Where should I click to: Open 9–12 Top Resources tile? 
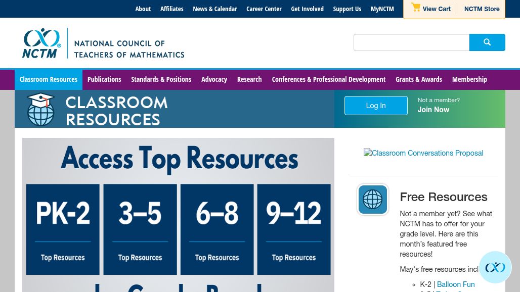click(294, 229)
